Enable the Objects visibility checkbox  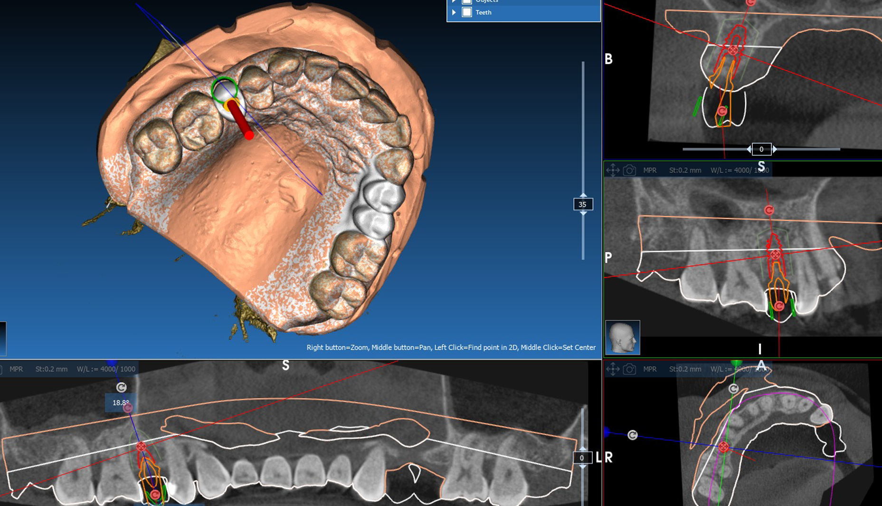click(x=466, y=1)
